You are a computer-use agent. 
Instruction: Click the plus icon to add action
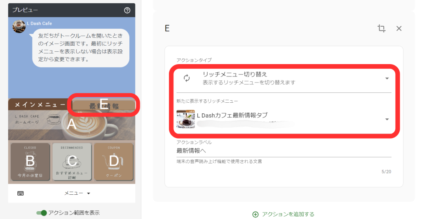[x=255, y=214]
